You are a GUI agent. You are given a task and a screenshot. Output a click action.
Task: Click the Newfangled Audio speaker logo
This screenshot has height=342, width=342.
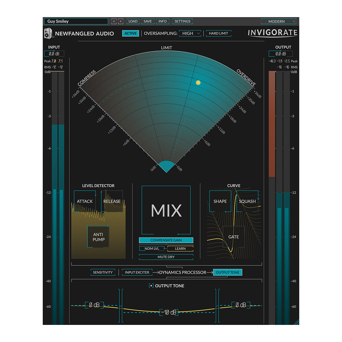[48, 34]
